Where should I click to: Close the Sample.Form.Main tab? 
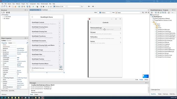pyautogui.click(x=41, y=10)
